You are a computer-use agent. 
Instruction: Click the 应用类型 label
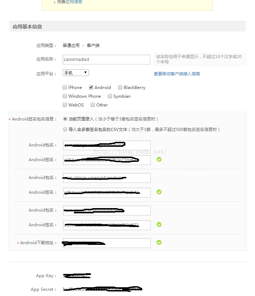click(46, 46)
